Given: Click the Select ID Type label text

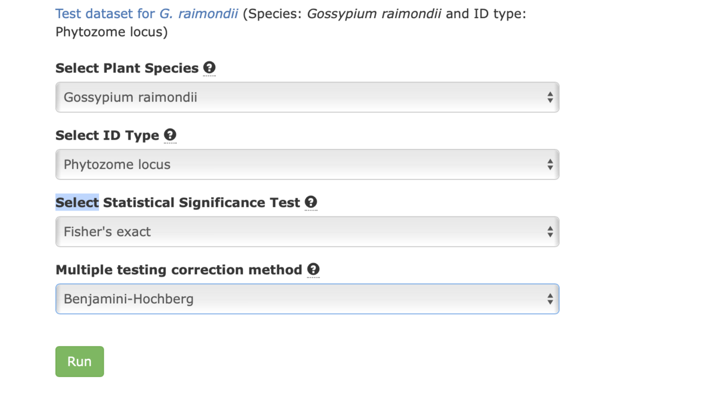Looking at the screenshot, I should (107, 135).
